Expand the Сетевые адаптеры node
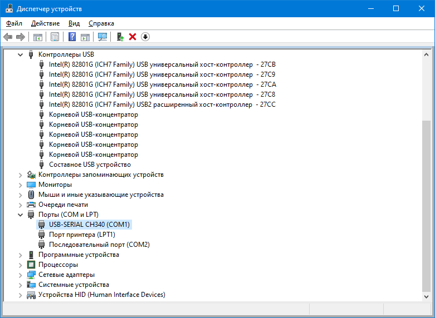 pos(20,275)
